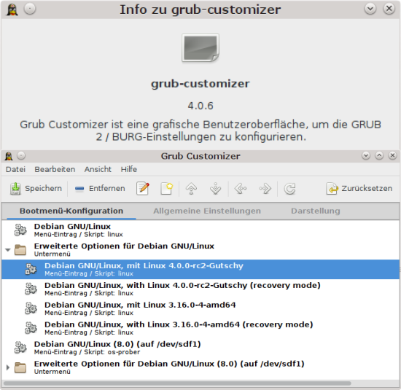Maximize the Grub Customizer window
401x390 pixels.
(x=379, y=155)
